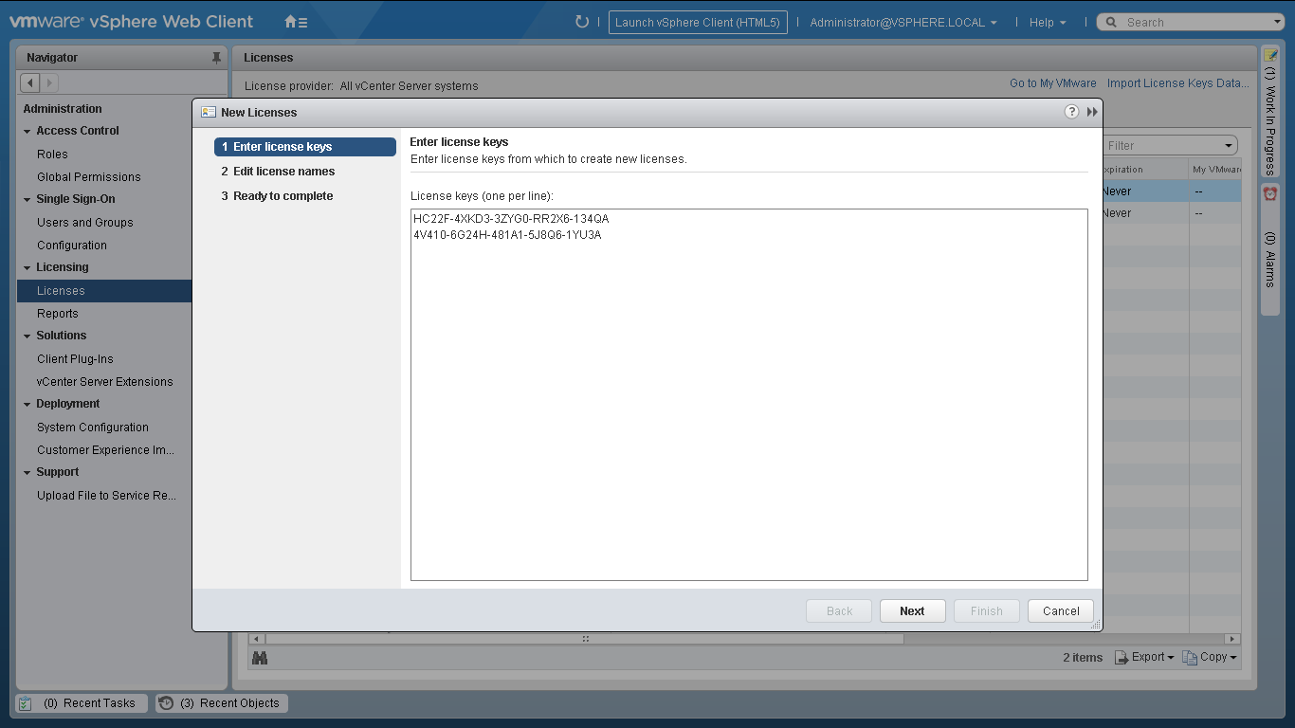
Task: Click the Next button
Action: [x=912, y=611]
